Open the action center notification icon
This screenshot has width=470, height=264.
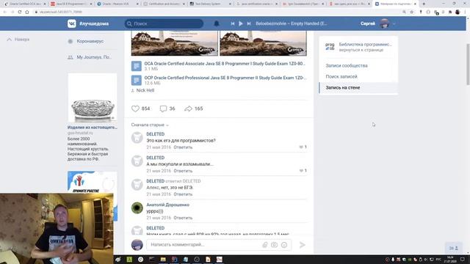[x=462, y=259]
